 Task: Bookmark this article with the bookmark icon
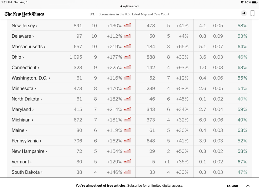point(252,14)
